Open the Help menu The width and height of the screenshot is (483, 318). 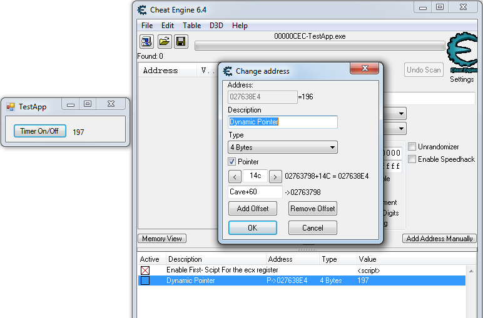pyautogui.click(x=240, y=26)
